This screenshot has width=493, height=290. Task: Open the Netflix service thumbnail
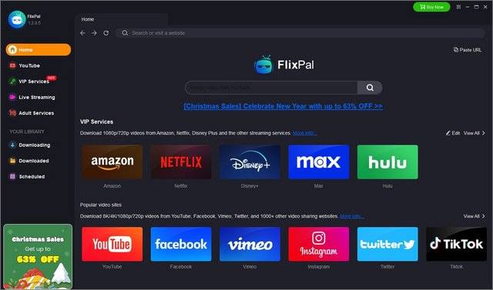[181, 162]
